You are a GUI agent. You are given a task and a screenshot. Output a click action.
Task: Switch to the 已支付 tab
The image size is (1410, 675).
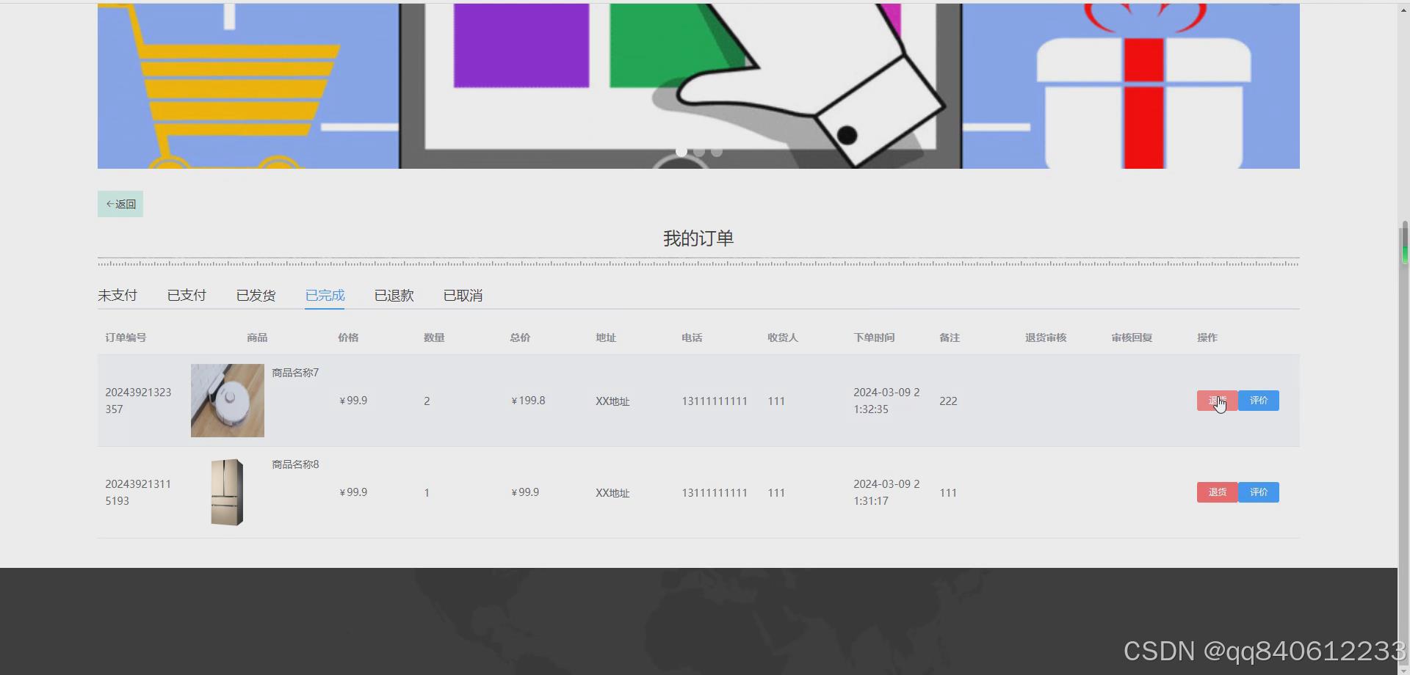[x=187, y=295]
